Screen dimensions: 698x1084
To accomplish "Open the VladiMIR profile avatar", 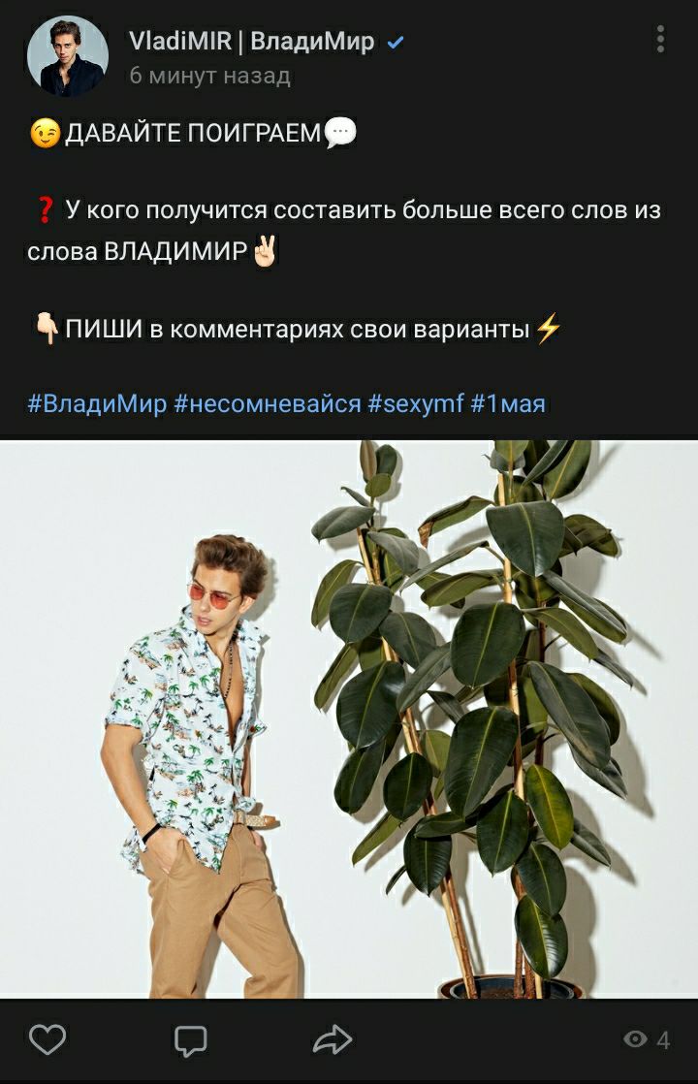I will (68, 56).
